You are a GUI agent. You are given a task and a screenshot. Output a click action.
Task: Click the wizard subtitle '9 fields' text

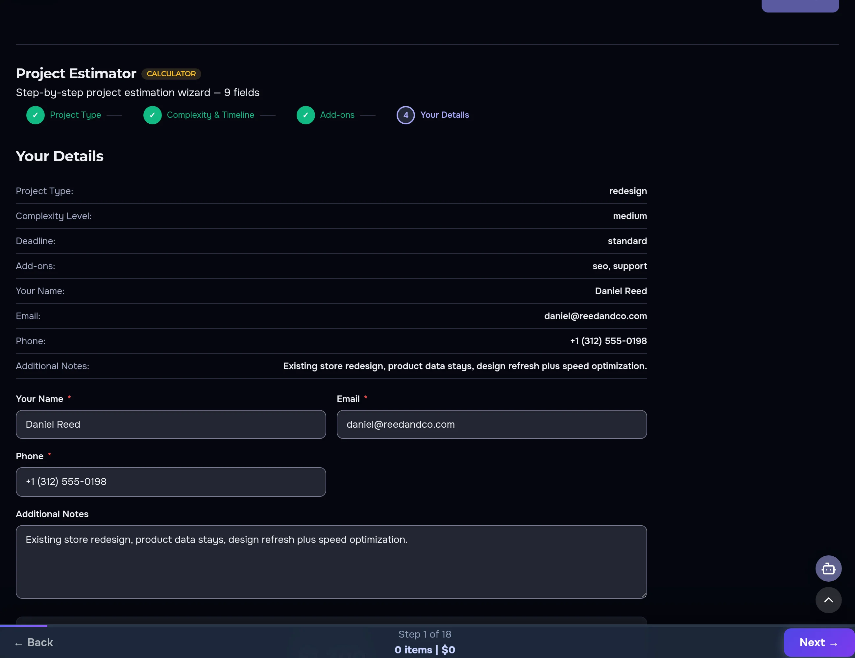242,92
